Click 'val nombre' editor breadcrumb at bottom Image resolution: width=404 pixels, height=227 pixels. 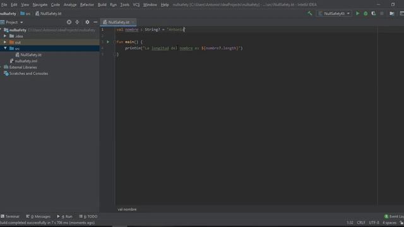coord(127,209)
